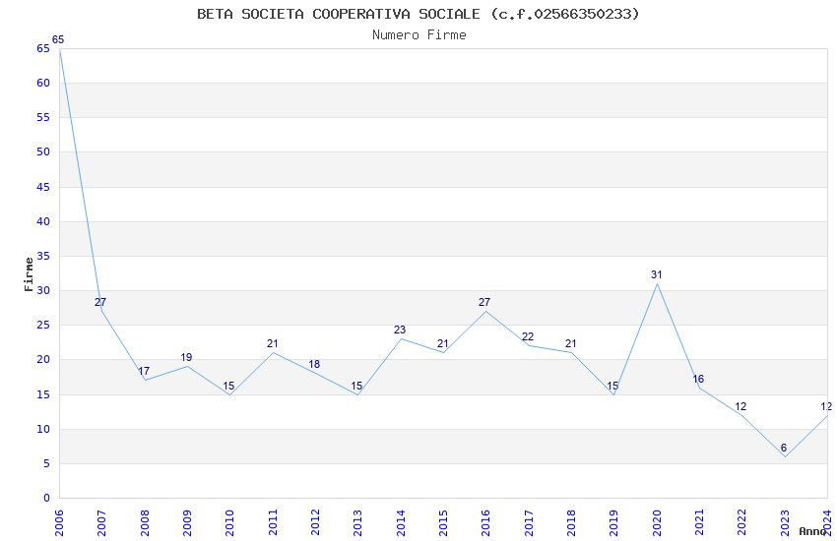Click the y-axis tick value 30
The height and width of the screenshot is (541, 837).
tap(43, 291)
